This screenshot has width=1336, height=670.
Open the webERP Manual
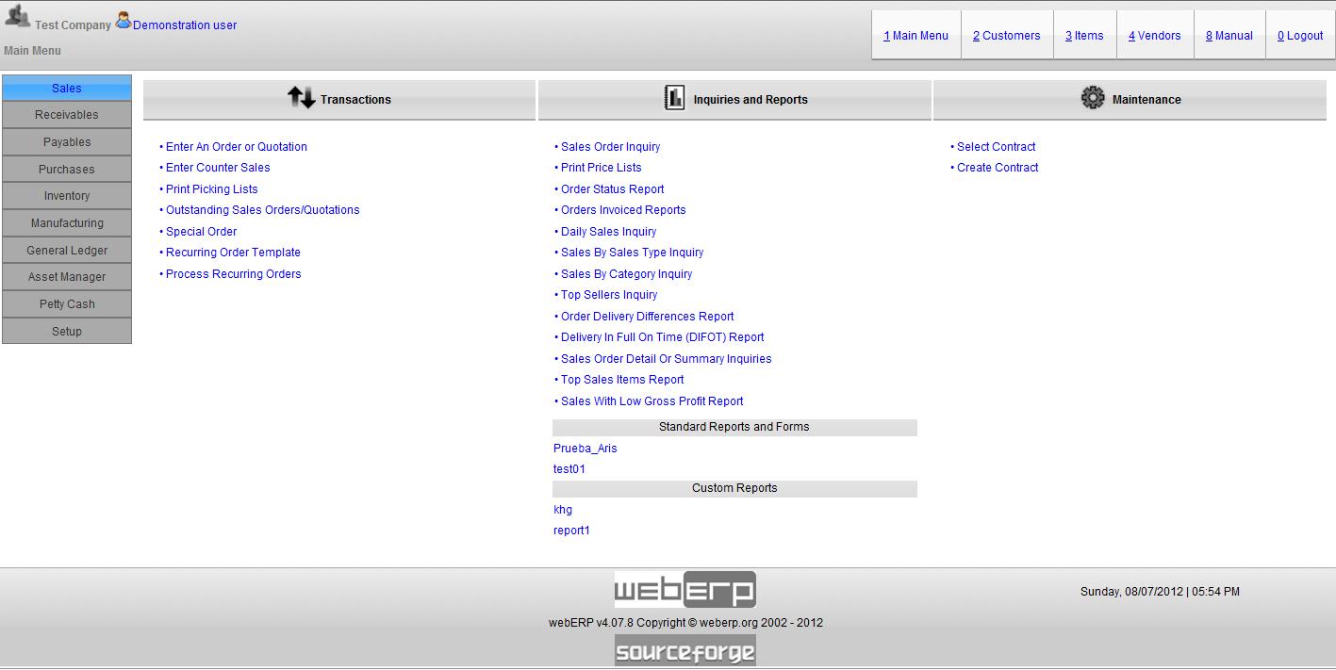point(1229,34)
